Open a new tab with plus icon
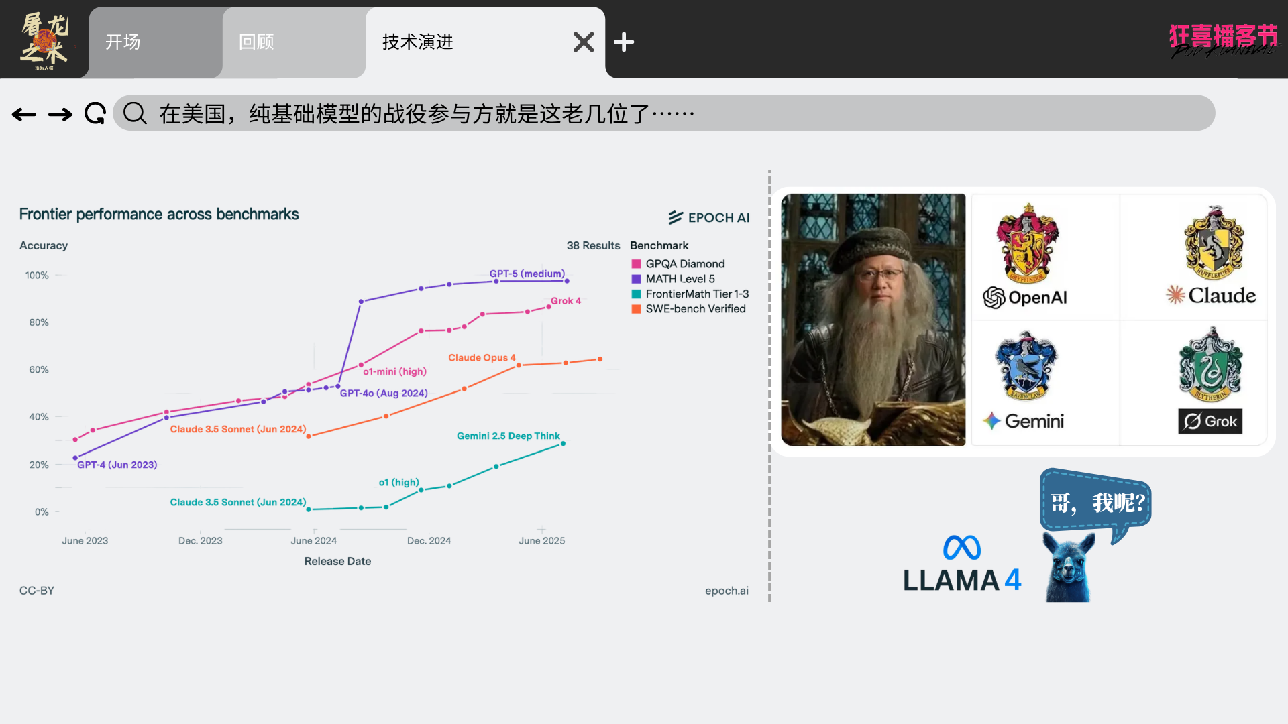The image size is (1288, 724). (x=624, y=42)
